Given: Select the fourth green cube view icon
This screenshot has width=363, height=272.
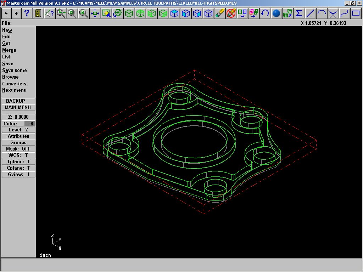Looking at the screenshot, I should (x=163, y=13).
